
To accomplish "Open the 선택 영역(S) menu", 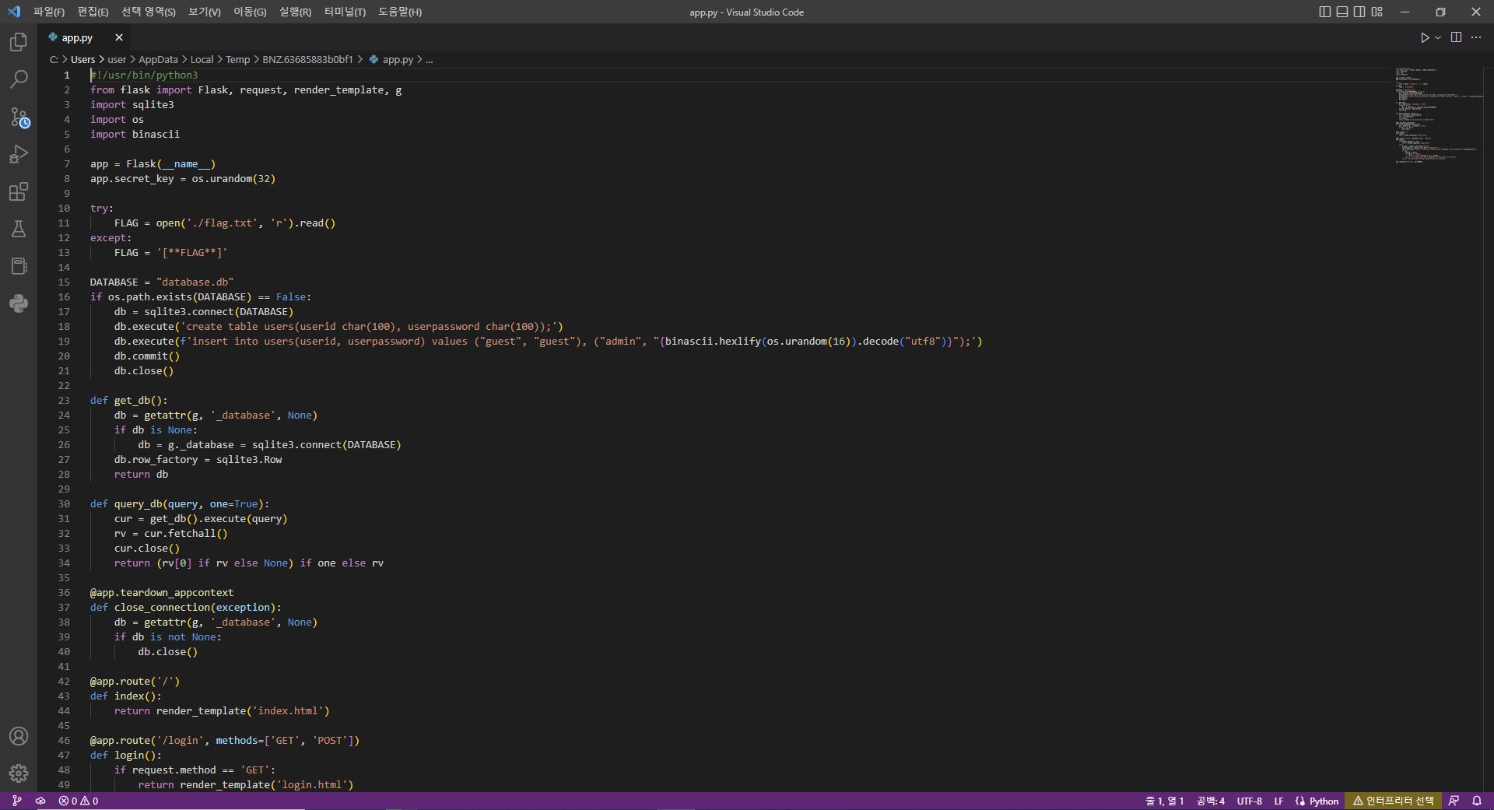I will (149, 12).
